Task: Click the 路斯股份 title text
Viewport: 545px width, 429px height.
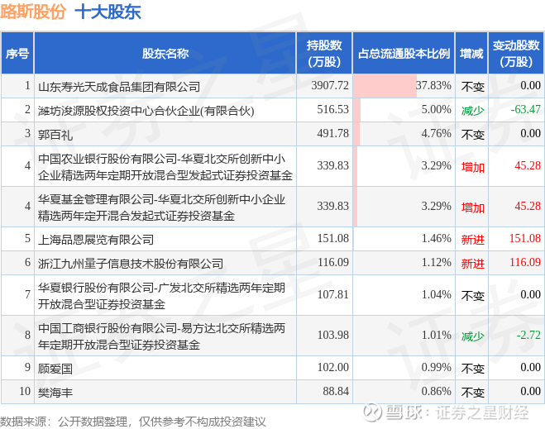Action: (x=33, y=12)
